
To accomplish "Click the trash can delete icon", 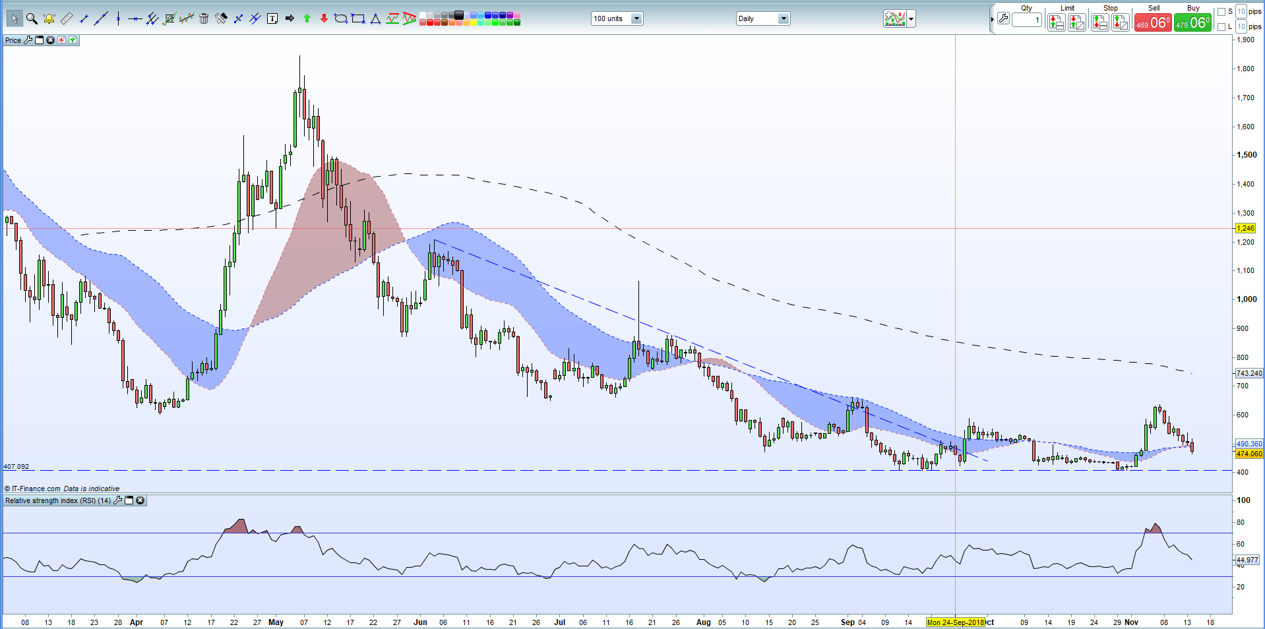I will (204, 18).
